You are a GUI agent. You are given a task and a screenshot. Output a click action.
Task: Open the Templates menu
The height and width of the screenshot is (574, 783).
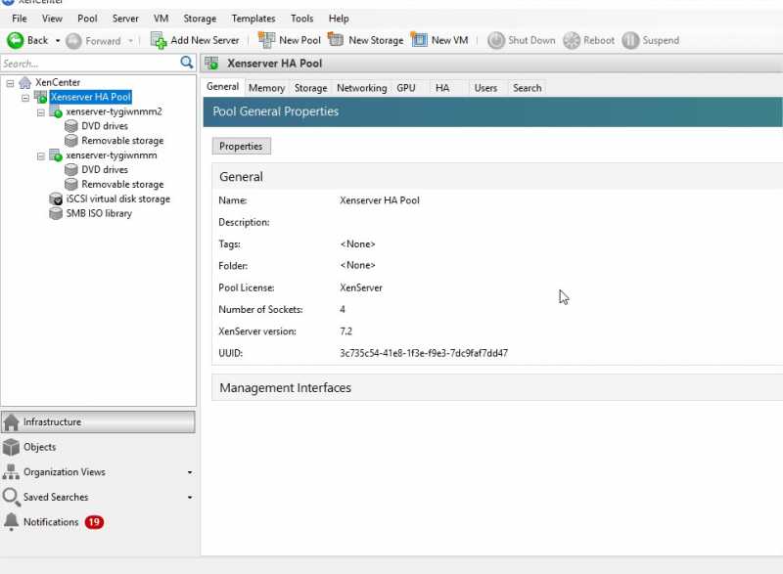tap(253, 19)
